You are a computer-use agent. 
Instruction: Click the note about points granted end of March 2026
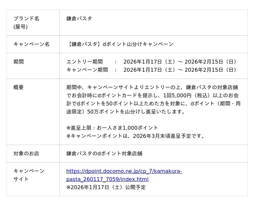pos(136,136)
